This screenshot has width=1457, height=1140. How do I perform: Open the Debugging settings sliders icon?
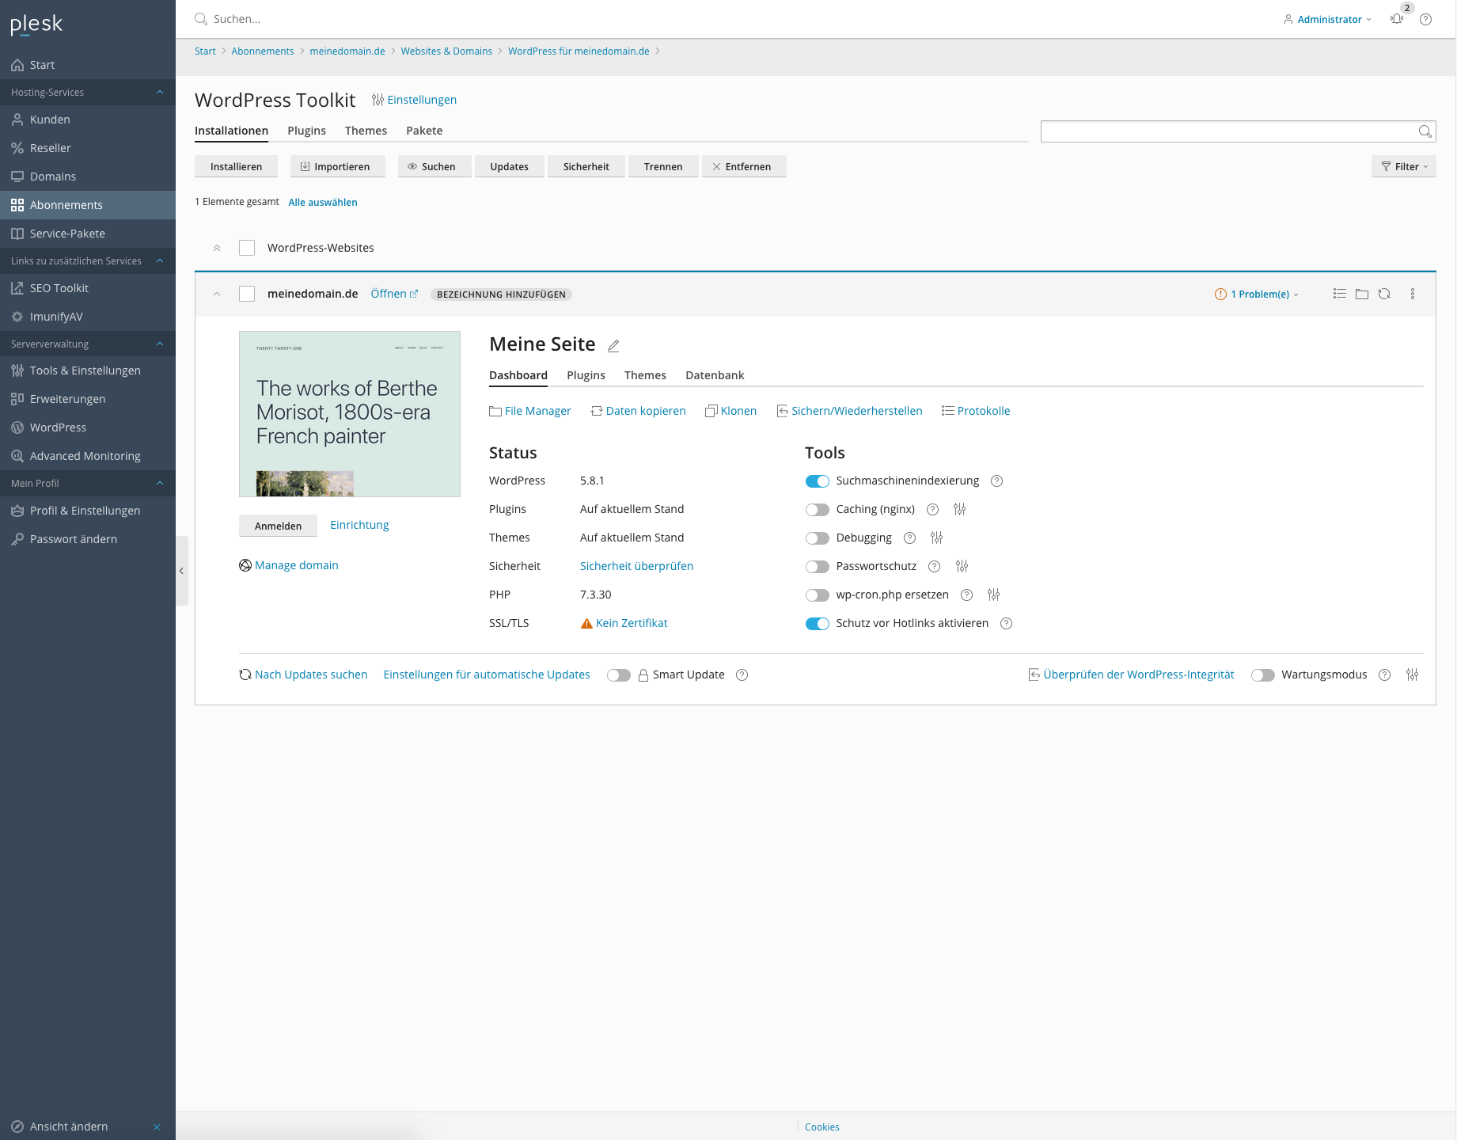pyautogui.click(x=936, y=538)
